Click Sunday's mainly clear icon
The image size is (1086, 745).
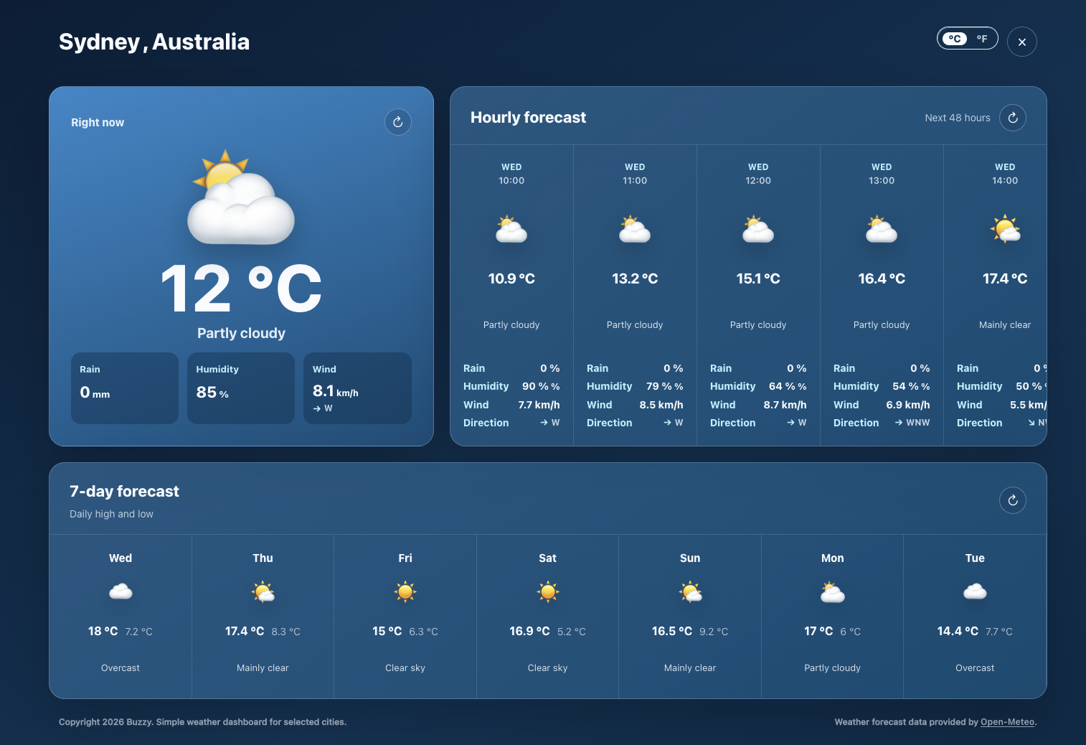(690, 592)
